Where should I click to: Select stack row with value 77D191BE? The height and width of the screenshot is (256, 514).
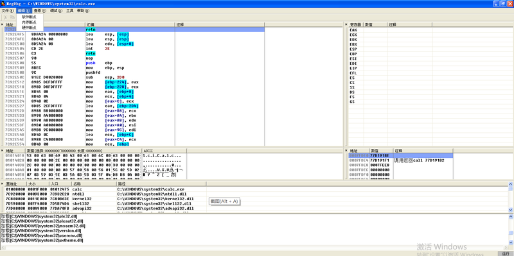pos(400,155)
